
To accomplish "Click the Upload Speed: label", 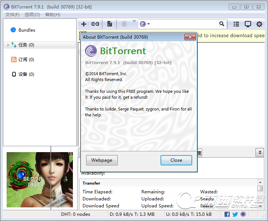I will (158, 206).
